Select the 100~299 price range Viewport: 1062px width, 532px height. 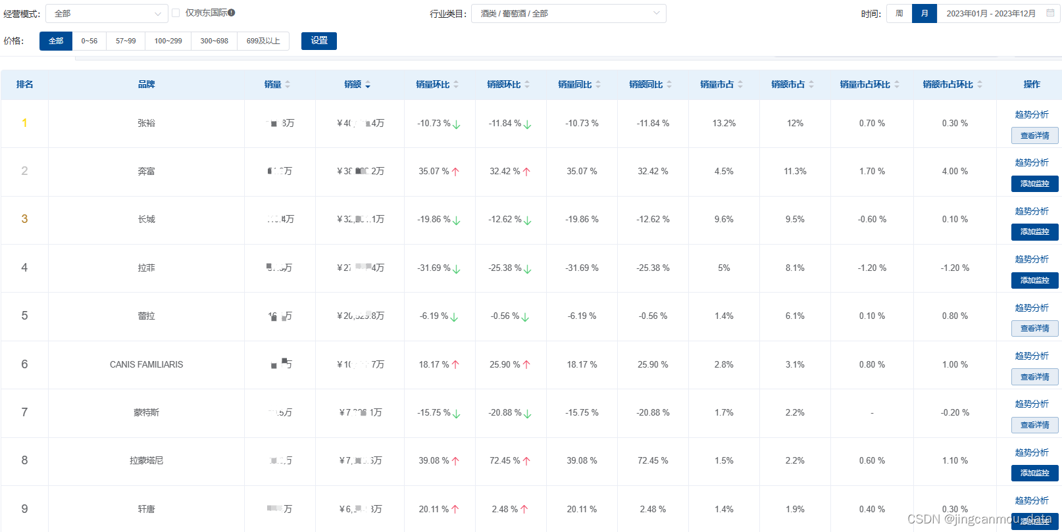coord(168,41)
